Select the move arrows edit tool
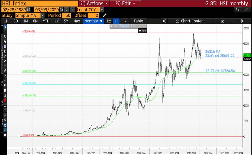 pos(5,81)
